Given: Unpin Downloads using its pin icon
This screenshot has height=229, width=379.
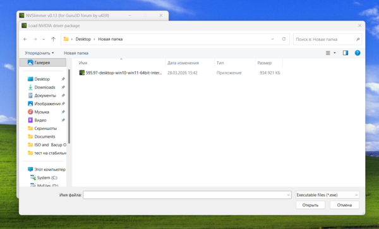Looking at the screenshot, I should point(63,87).
